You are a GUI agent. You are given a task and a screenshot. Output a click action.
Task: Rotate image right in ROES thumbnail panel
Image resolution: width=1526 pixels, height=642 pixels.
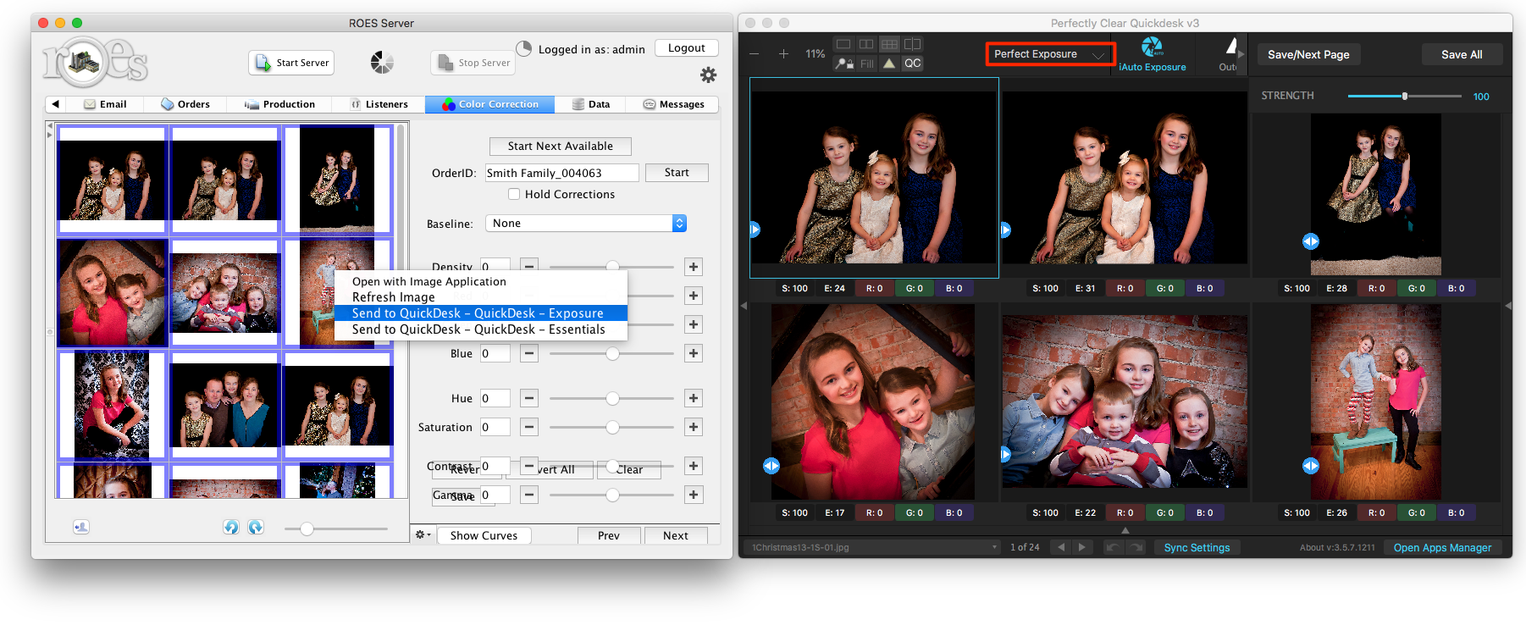(x=256, y=527)
